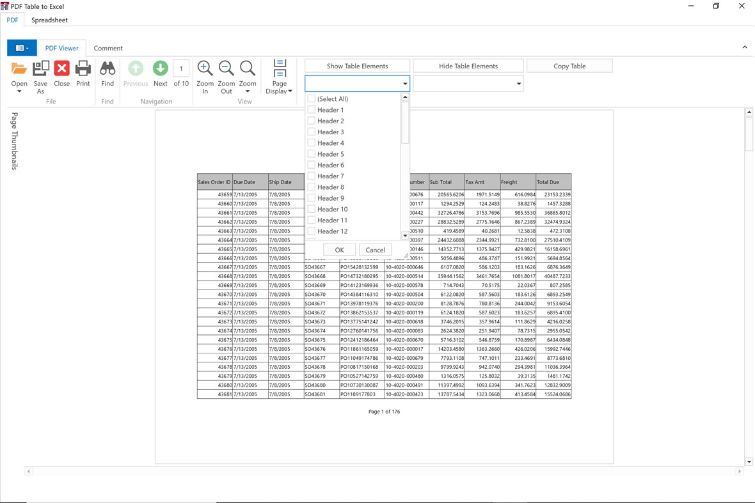755x503 pixels.
Task: Cancel the header selection list
Action: [x=375, y=249]
